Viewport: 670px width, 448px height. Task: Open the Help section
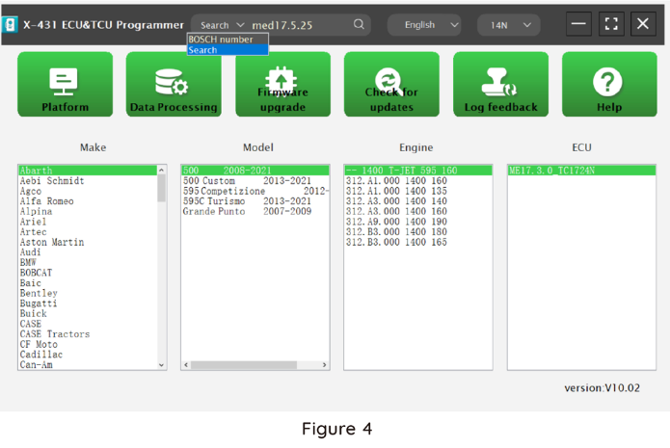609,84
